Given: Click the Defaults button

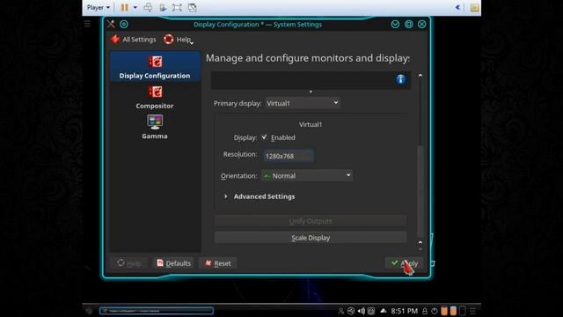Looking at the screenshot, I should coord(173,263).
